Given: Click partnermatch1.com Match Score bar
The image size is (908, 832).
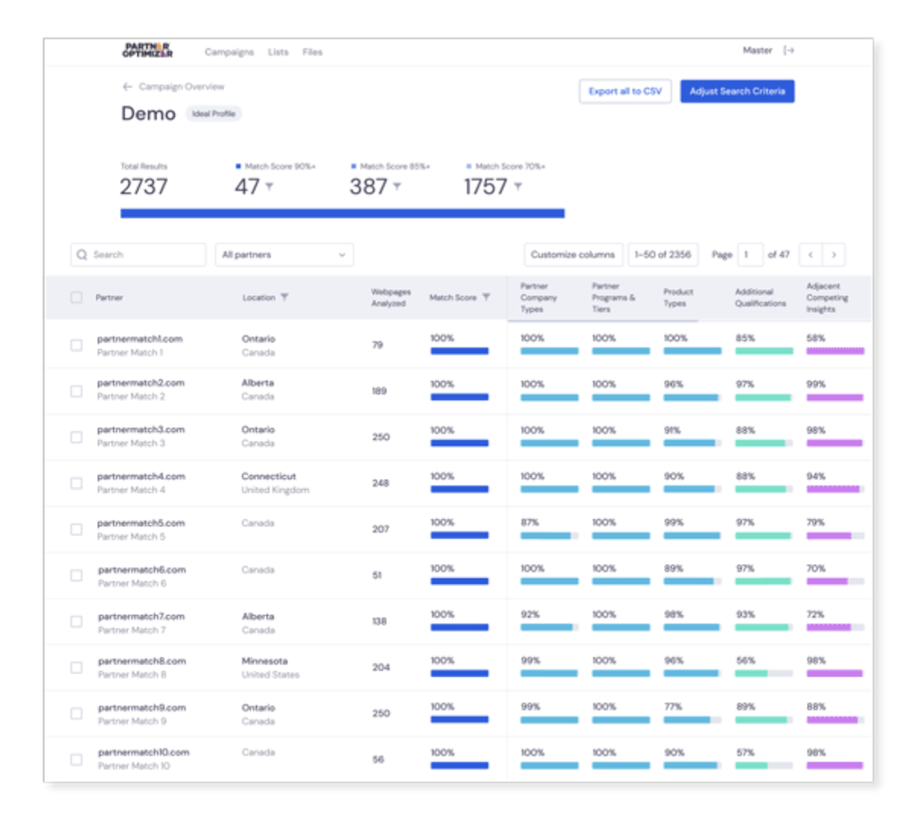Looking at the screenshot, I should point(459,350).
